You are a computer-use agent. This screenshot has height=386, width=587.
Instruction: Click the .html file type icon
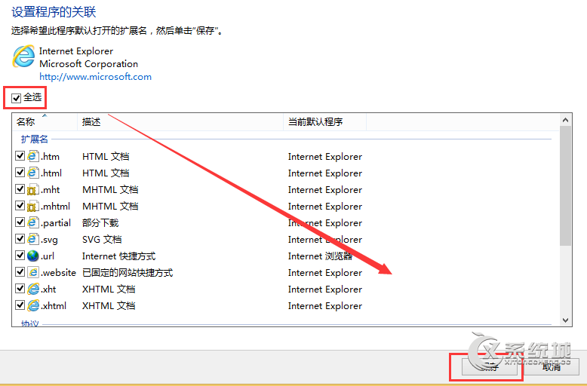[33, 173]
